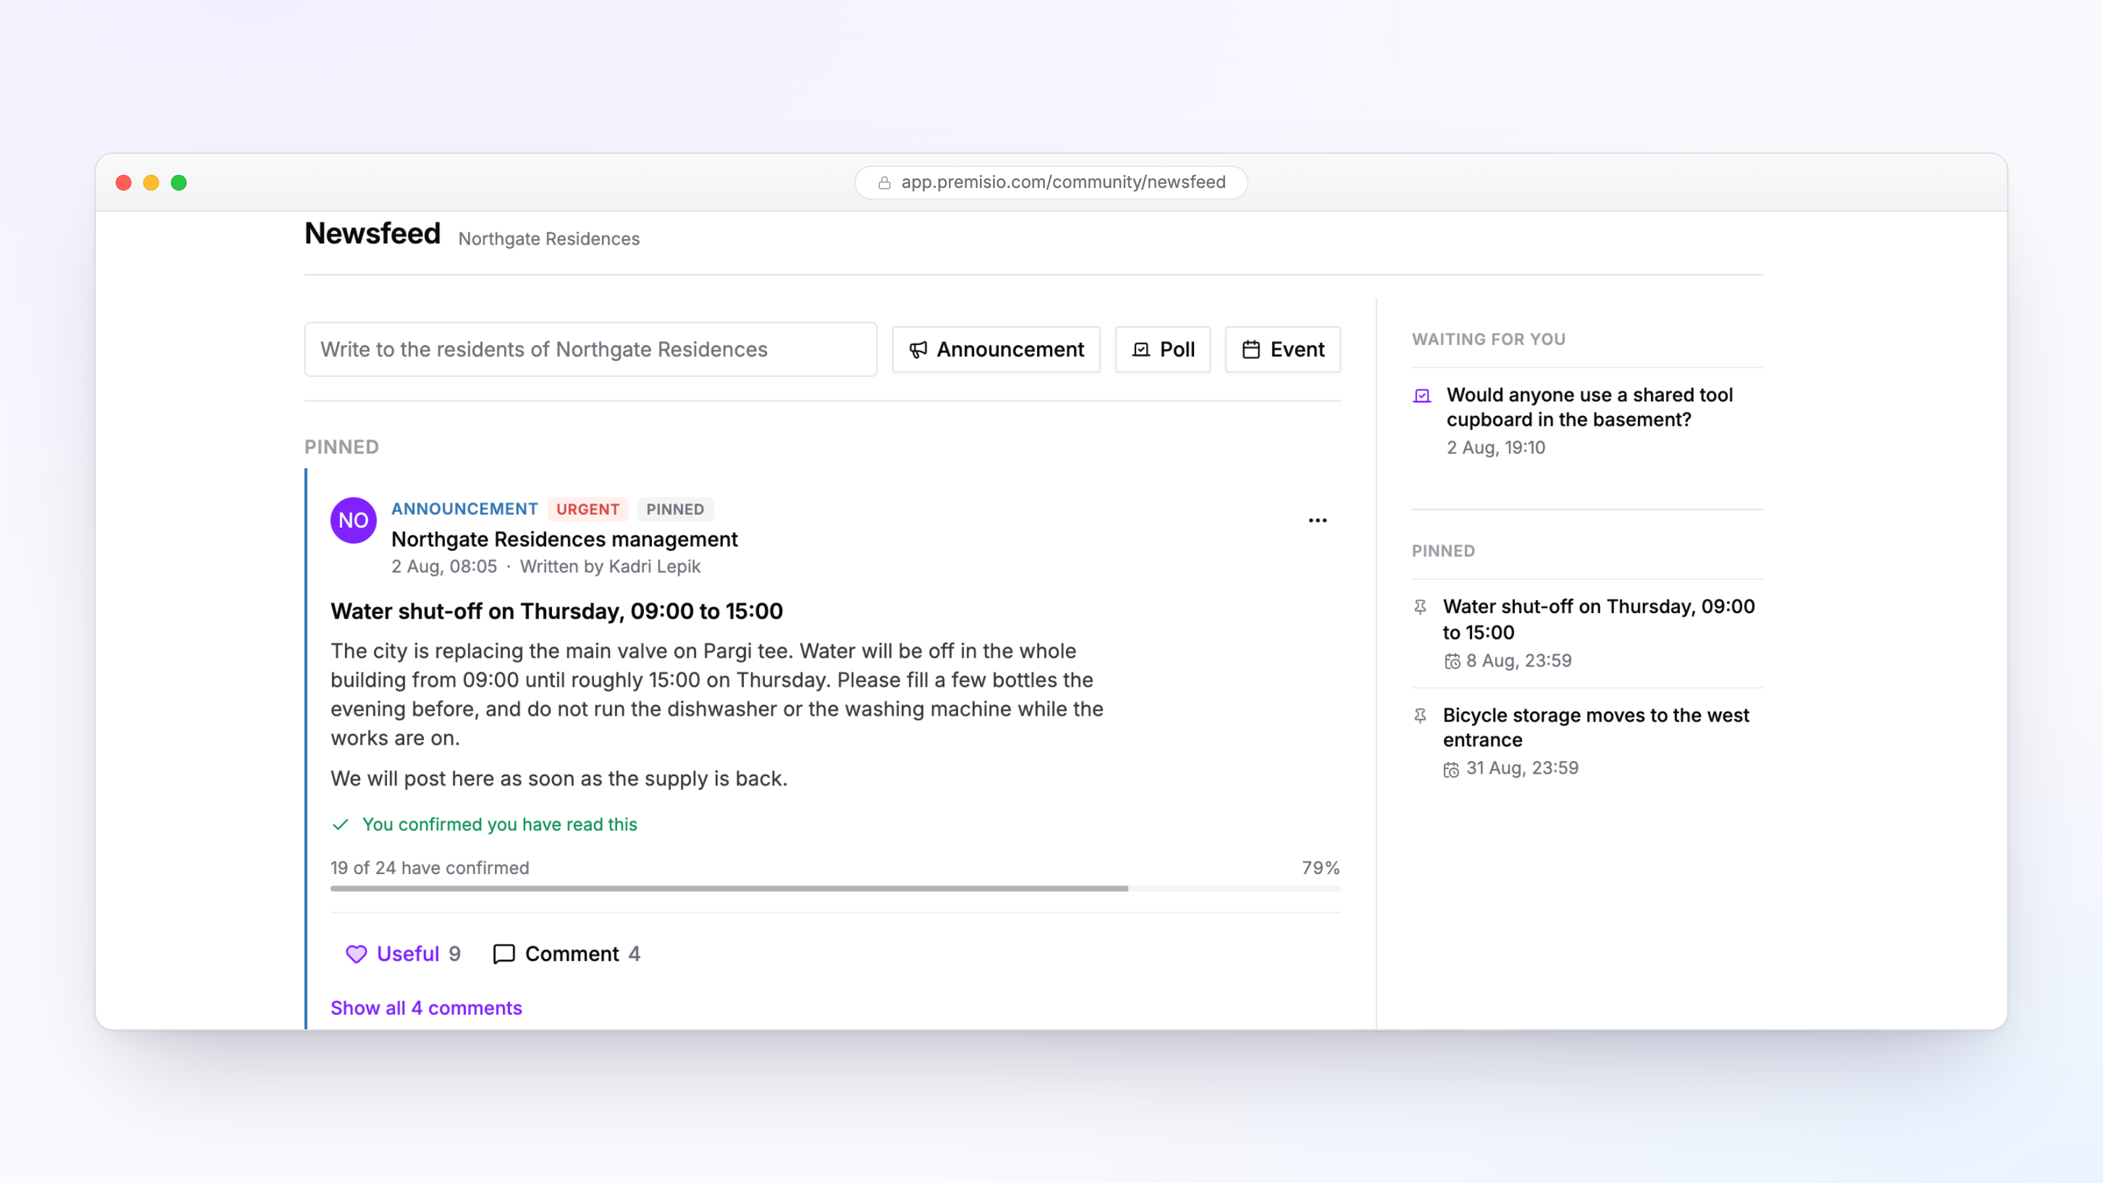Click the pin icon beside Water shut-off item
The height and width of the screenshot is (1183, 2103).
(1420, 607)
